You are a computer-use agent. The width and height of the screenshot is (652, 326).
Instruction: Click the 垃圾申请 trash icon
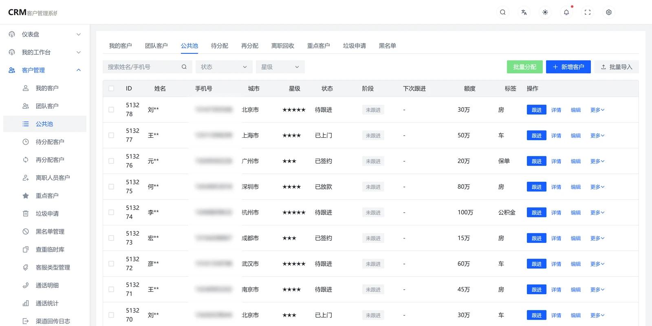(x=26, y=214)
